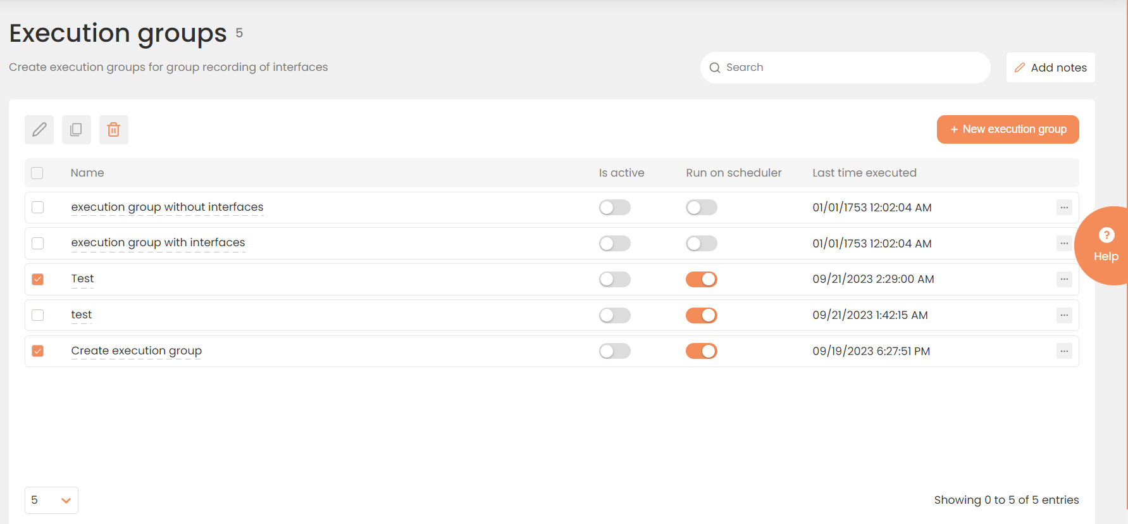The image size is (1128, 524).
Task: Click the orange trash delete icon
Action: click(113, 130)
